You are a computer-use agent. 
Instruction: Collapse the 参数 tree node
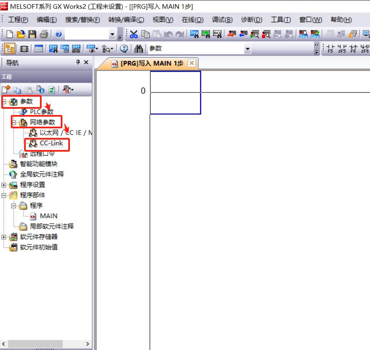pyautogui.click(x=4, y=102)
